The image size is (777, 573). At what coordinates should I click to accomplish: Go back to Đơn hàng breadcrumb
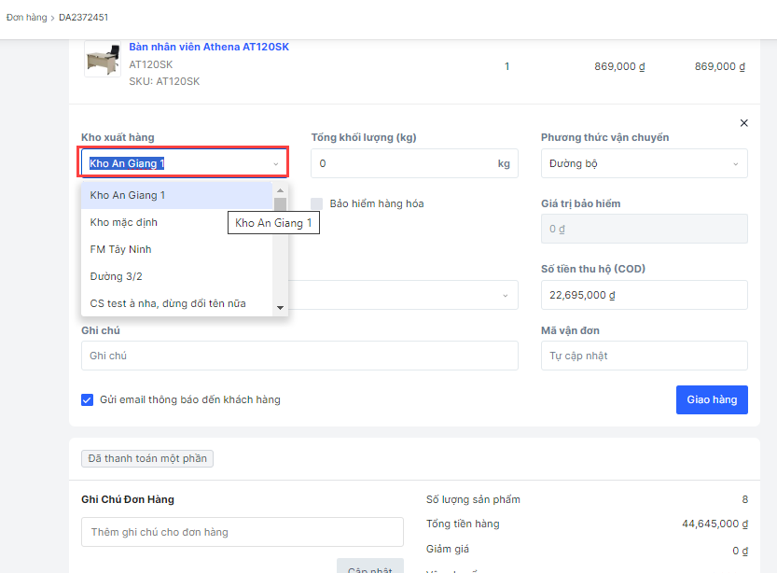[x=26, y=18]
